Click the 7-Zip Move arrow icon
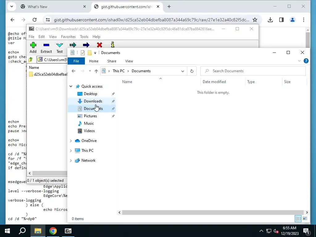This screenshot has width=316, height=237. 86,45
